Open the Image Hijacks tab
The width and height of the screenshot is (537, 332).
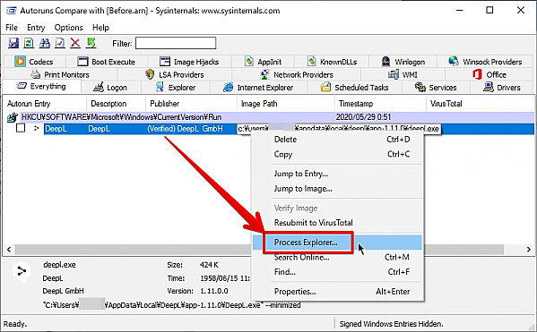click(189, 62)
